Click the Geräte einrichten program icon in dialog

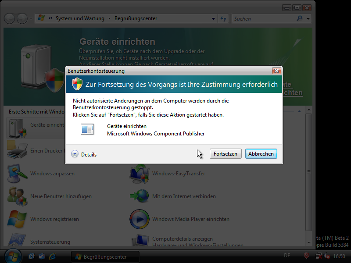[x=87, y=129]
